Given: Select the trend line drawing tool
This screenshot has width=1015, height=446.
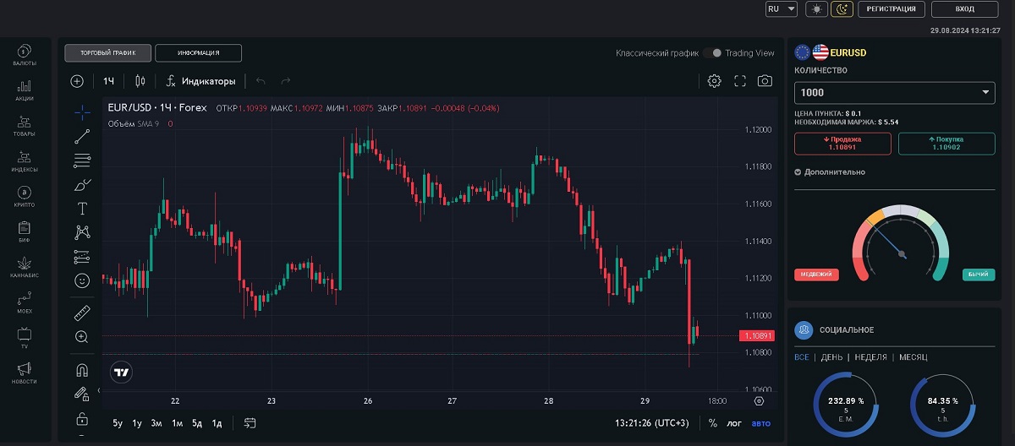Looking at the screenshot, I should click(82, 136).
